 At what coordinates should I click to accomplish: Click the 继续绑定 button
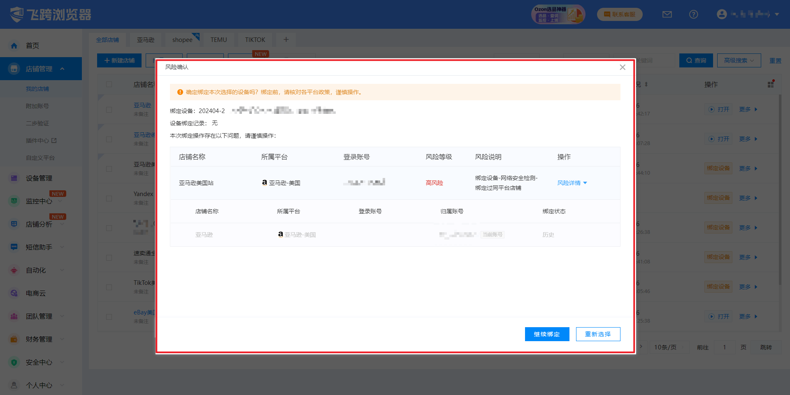[x=547, y=334]
